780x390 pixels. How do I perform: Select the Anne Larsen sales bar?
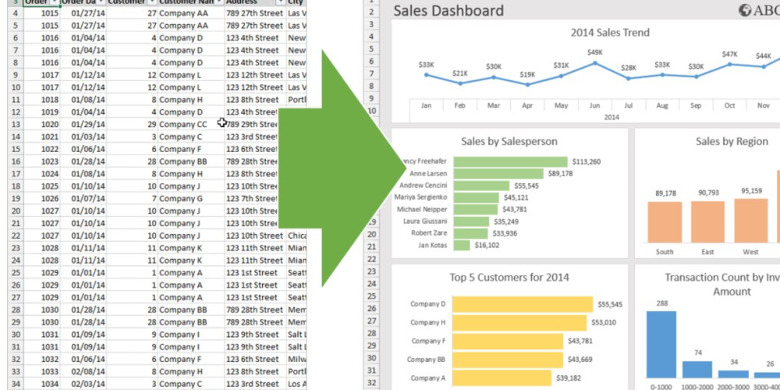click(498, 174)
